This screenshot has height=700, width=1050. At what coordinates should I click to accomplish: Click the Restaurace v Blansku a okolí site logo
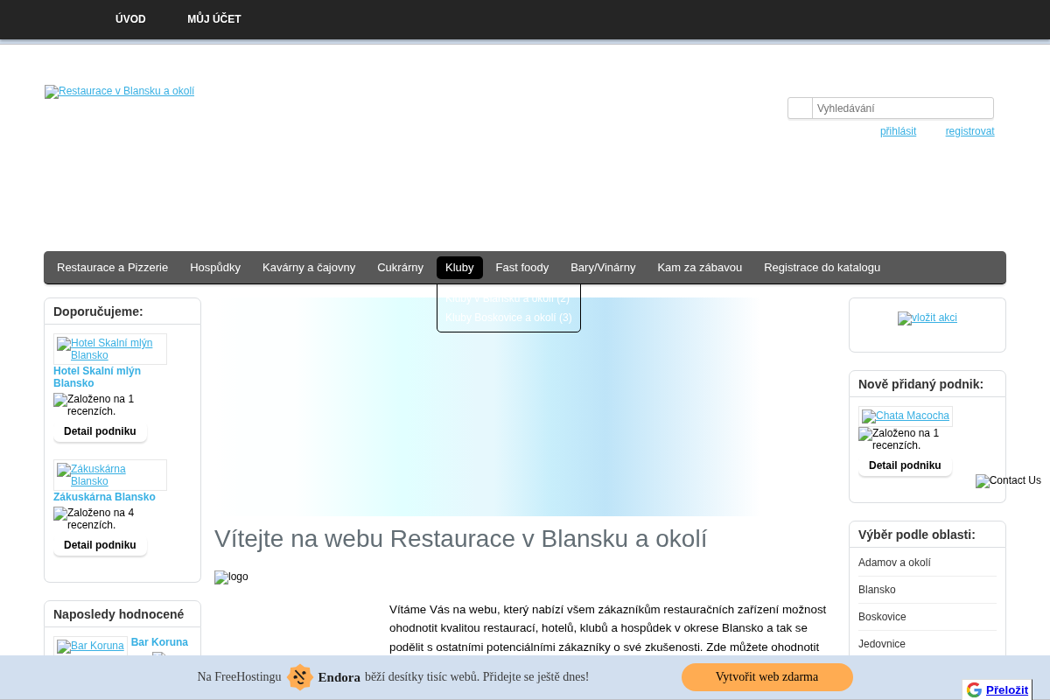point(120,91)
